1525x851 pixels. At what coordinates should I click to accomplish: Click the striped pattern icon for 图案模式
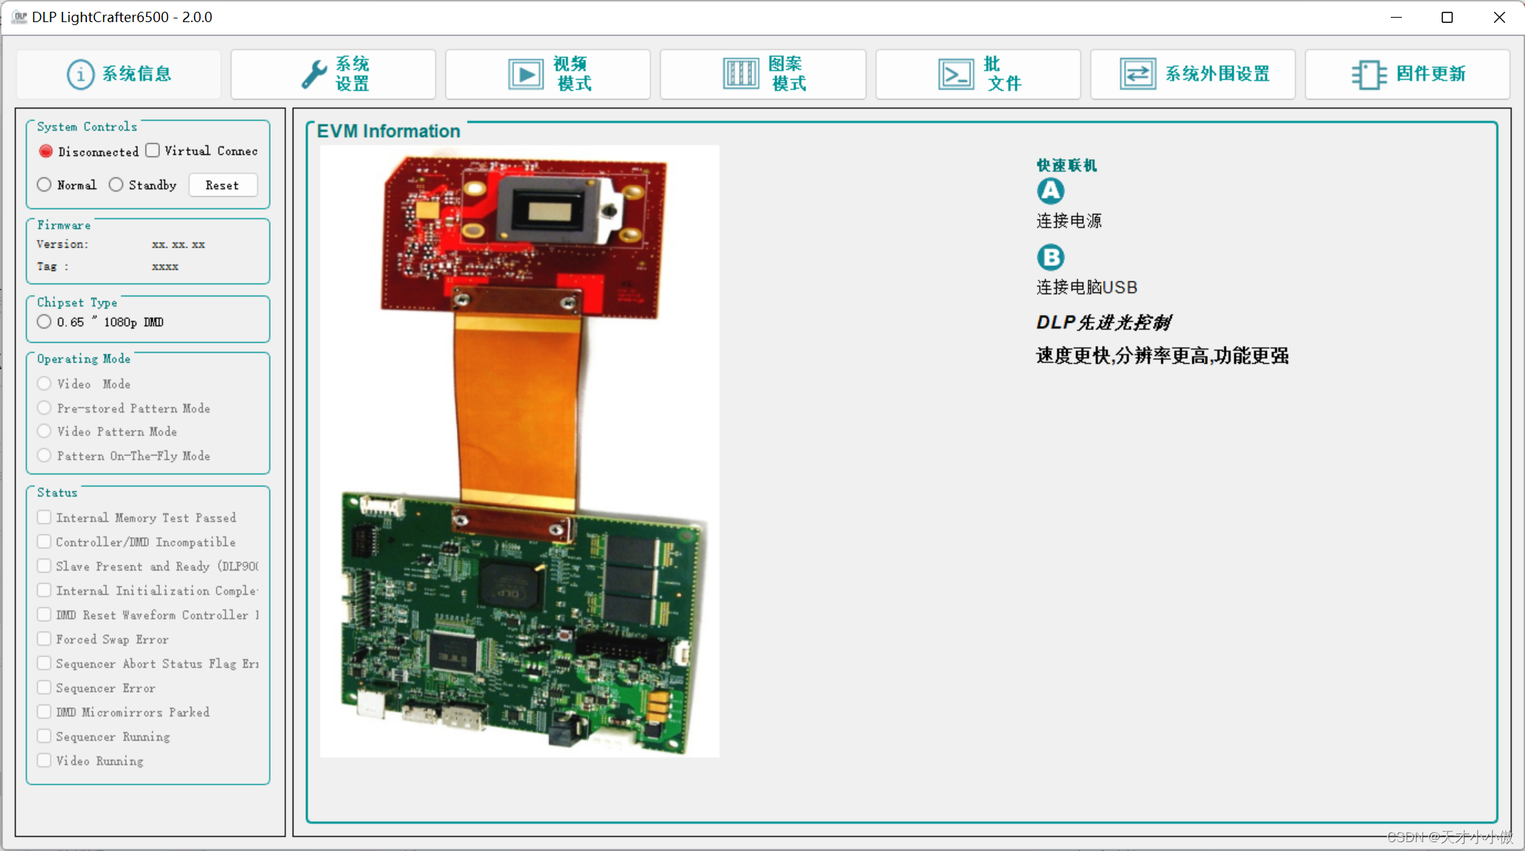[740, 74]
